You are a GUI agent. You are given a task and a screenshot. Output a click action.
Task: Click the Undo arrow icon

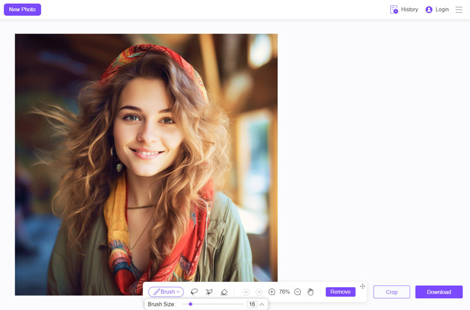tap(246, 292)
